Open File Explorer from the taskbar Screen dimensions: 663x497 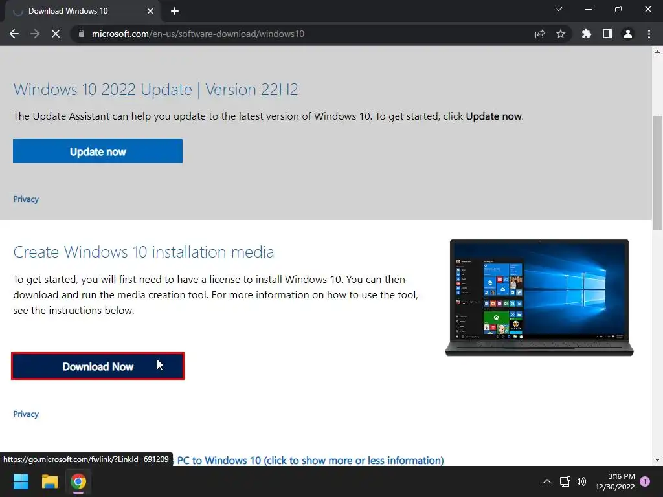(x=49, y=481)
